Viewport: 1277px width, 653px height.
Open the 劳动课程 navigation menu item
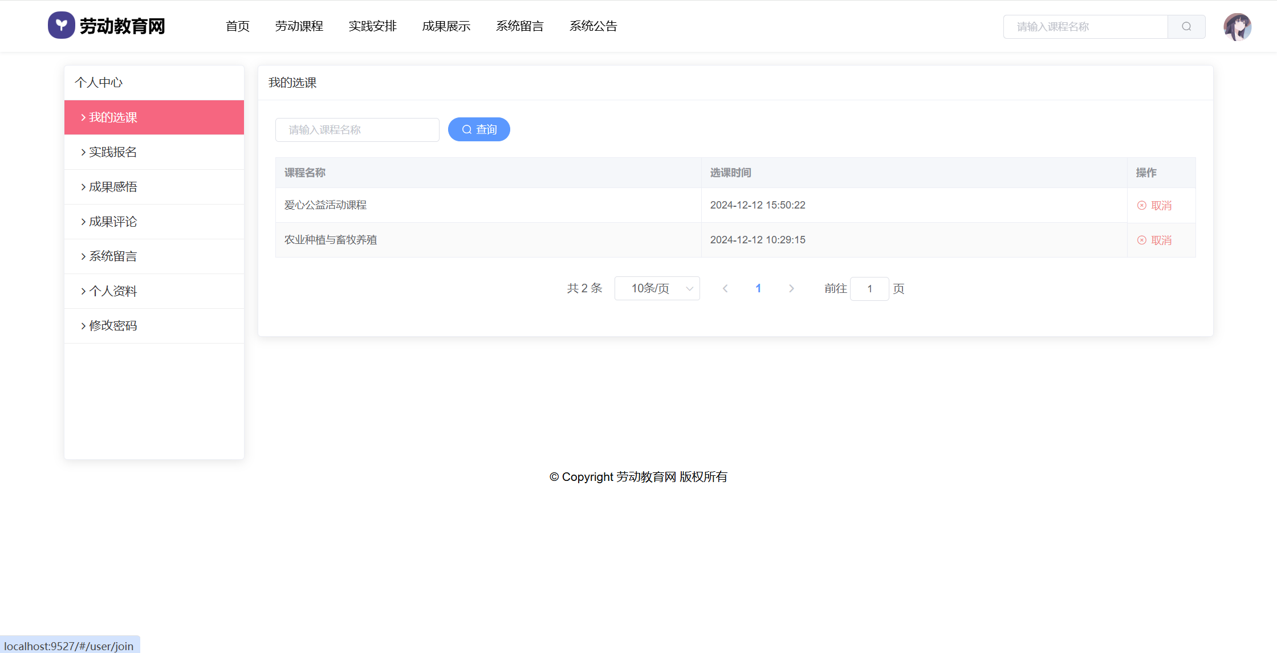[x=299, y=26]
